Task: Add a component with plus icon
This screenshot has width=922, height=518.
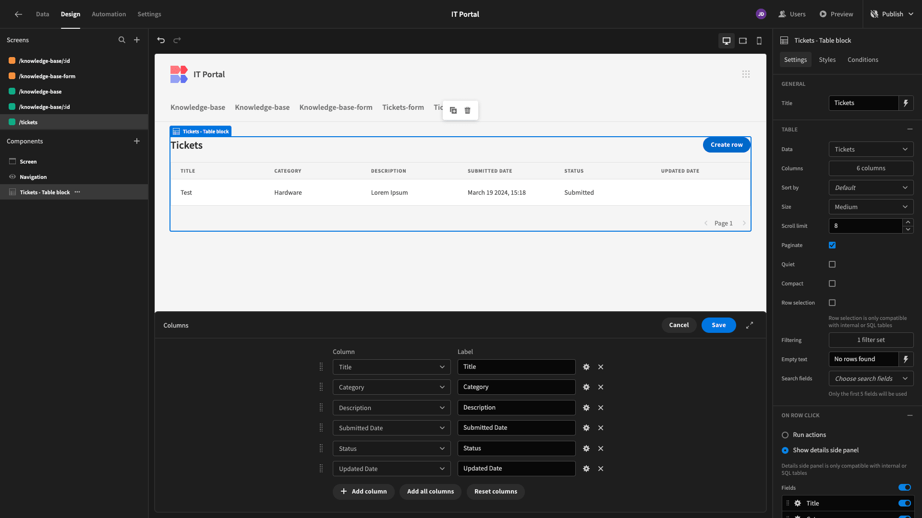Action: tap(137, 141)
